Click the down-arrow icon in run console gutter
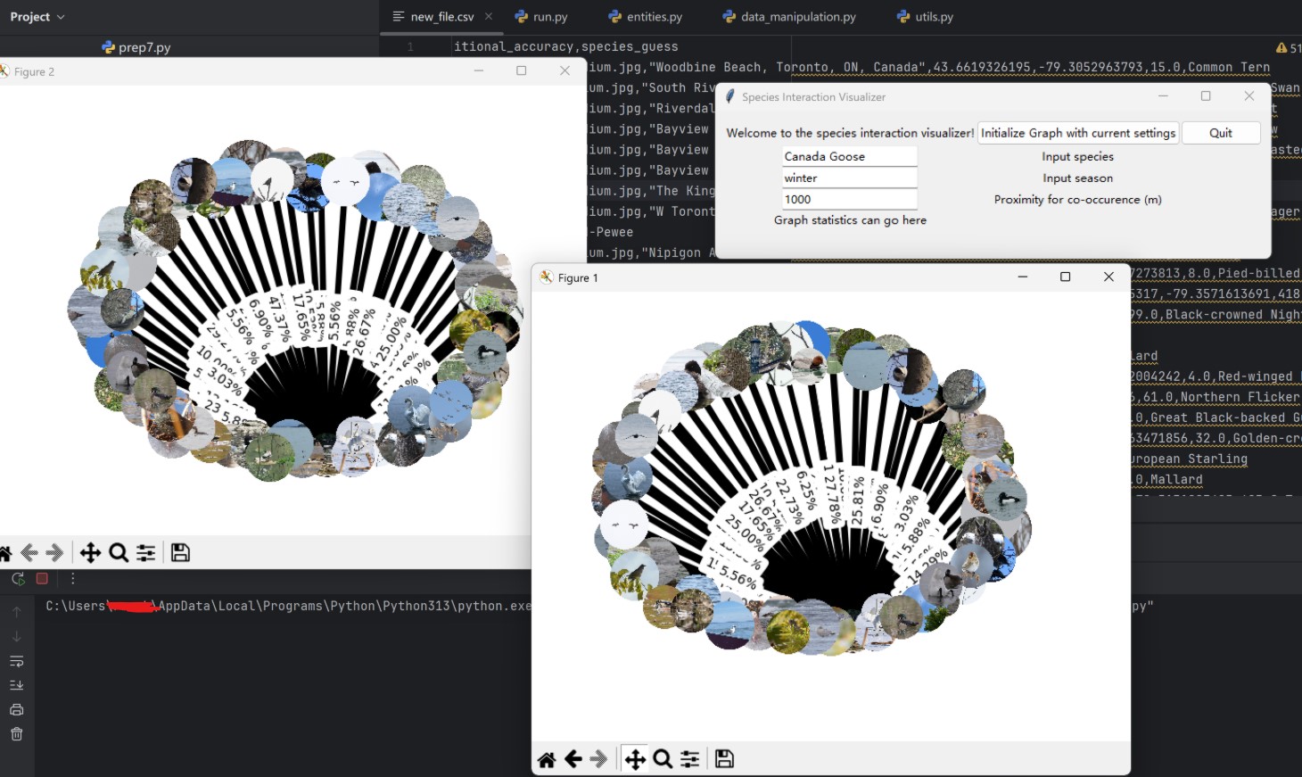Image resolution: width=1302 pixels, height=777 pixels. tap(17, 636)
